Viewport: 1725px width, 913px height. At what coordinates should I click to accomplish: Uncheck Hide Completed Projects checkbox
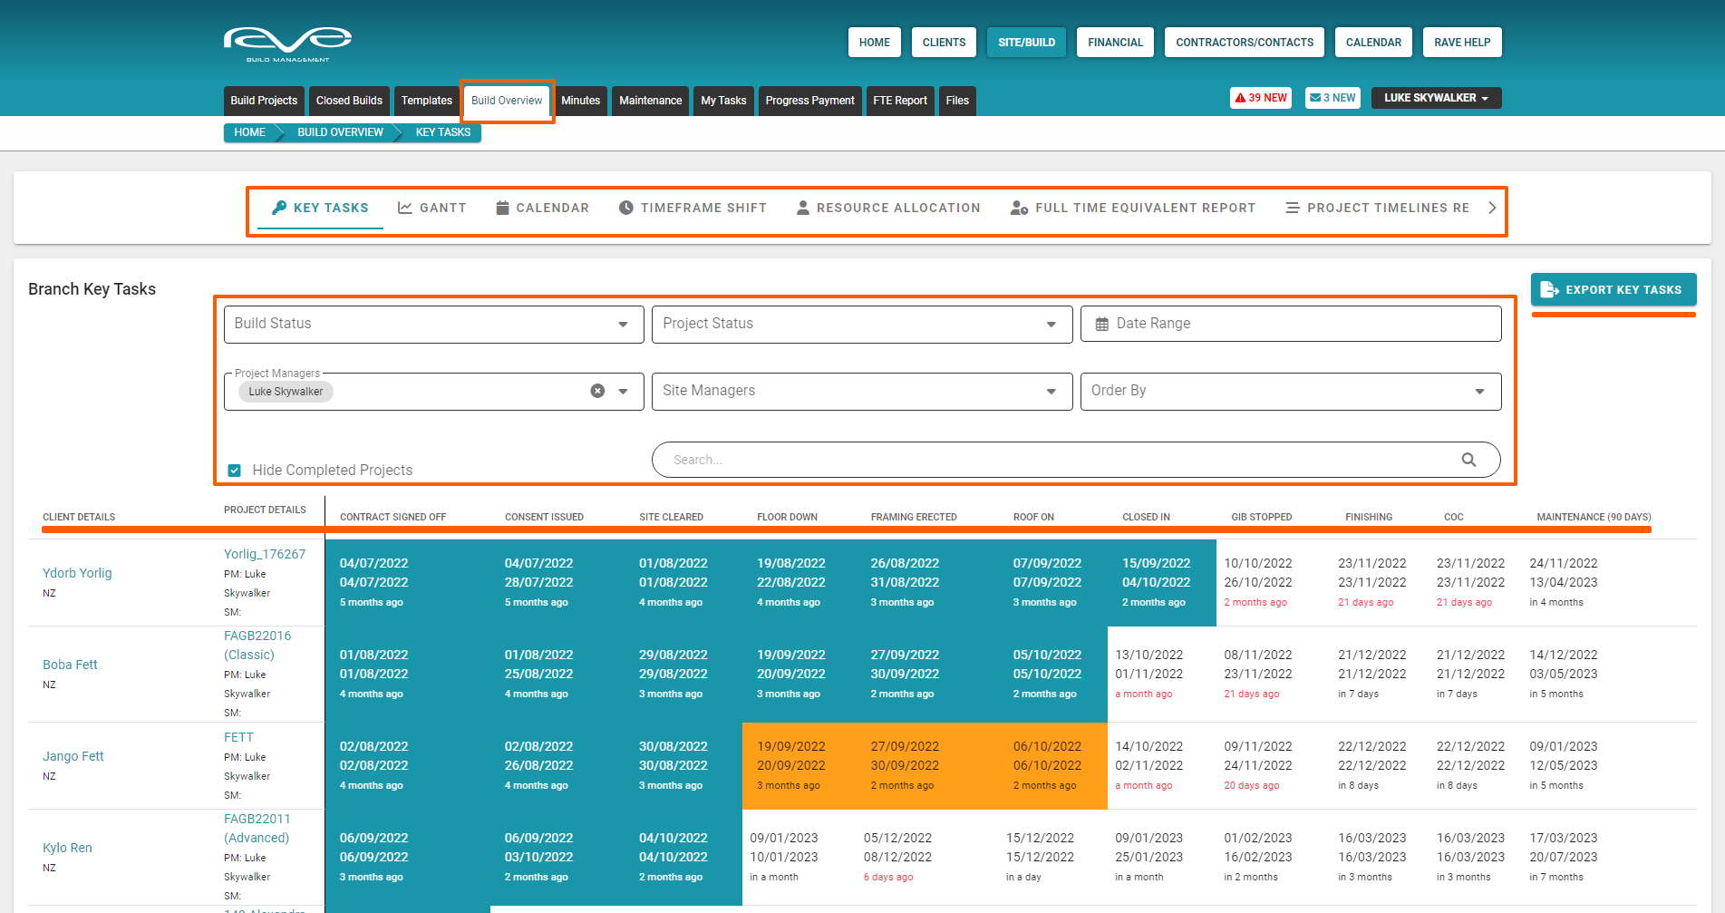[x=235, y=470]
